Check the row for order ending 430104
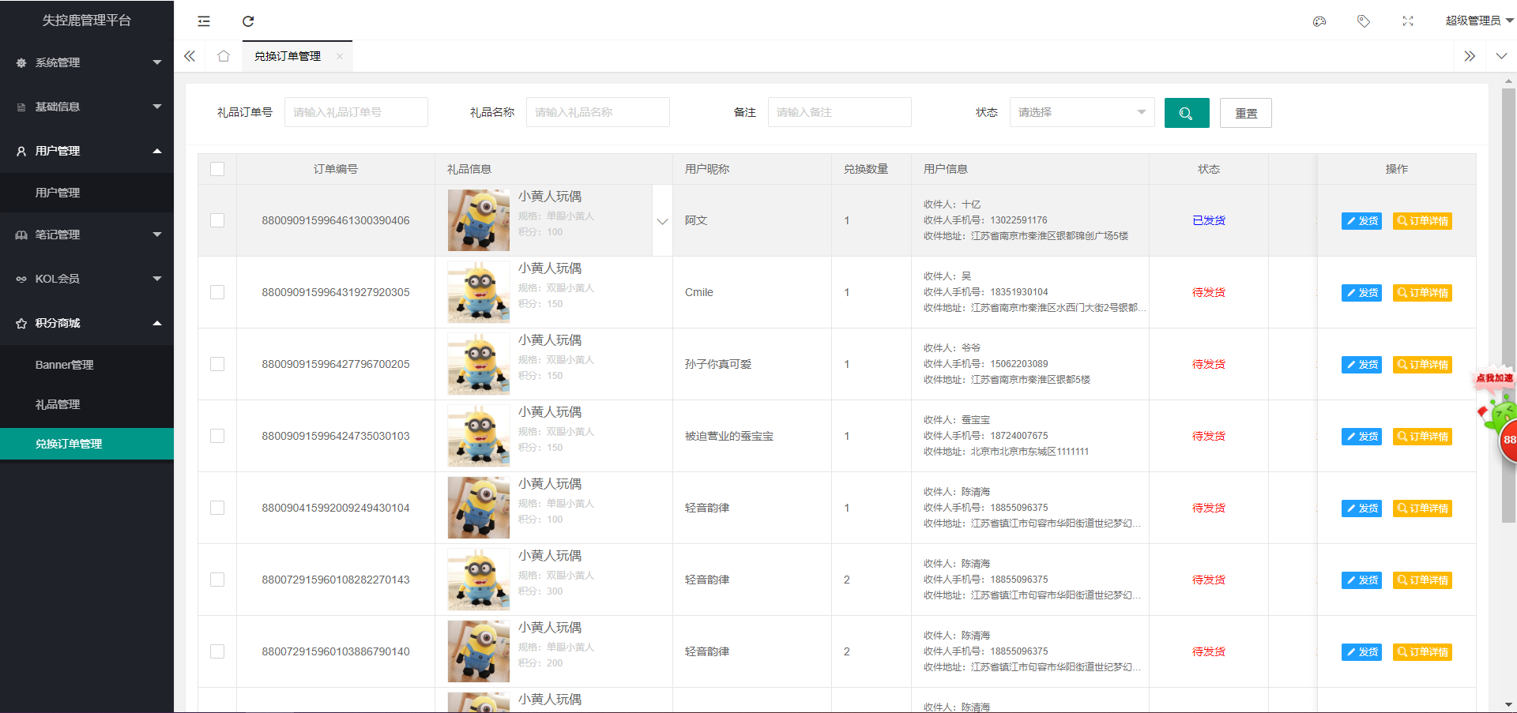 [217, 508]
